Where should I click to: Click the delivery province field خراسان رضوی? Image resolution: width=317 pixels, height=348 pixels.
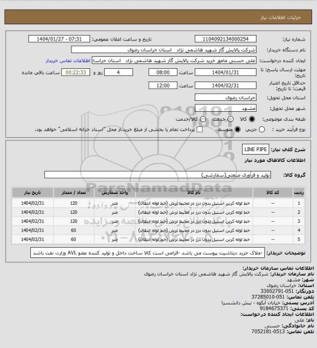click(226, 97)
